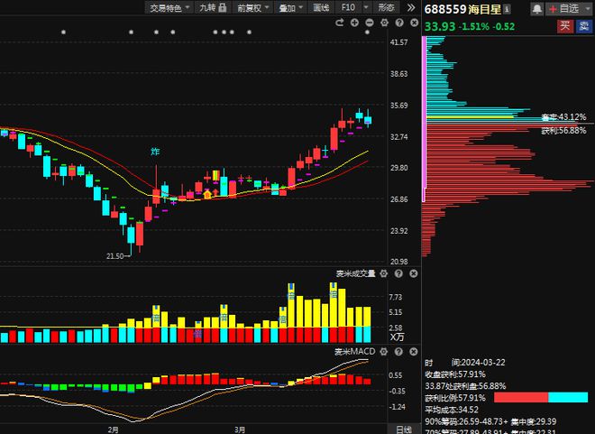Image resolution: width=595 pixels, height=434 pixels.
Task: Click the restore arrow icon above chart
Action: pos(340,23)
